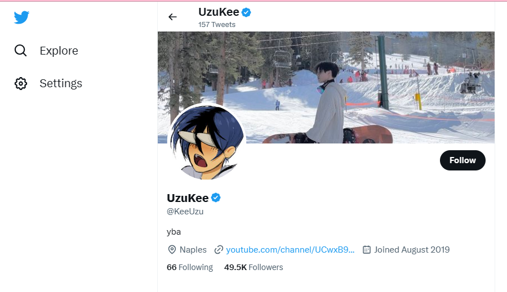The width and height of the screenshot is (507, 292).
Task: Click the 157 Tweets count in the header
Action: (x=217, y=25)
